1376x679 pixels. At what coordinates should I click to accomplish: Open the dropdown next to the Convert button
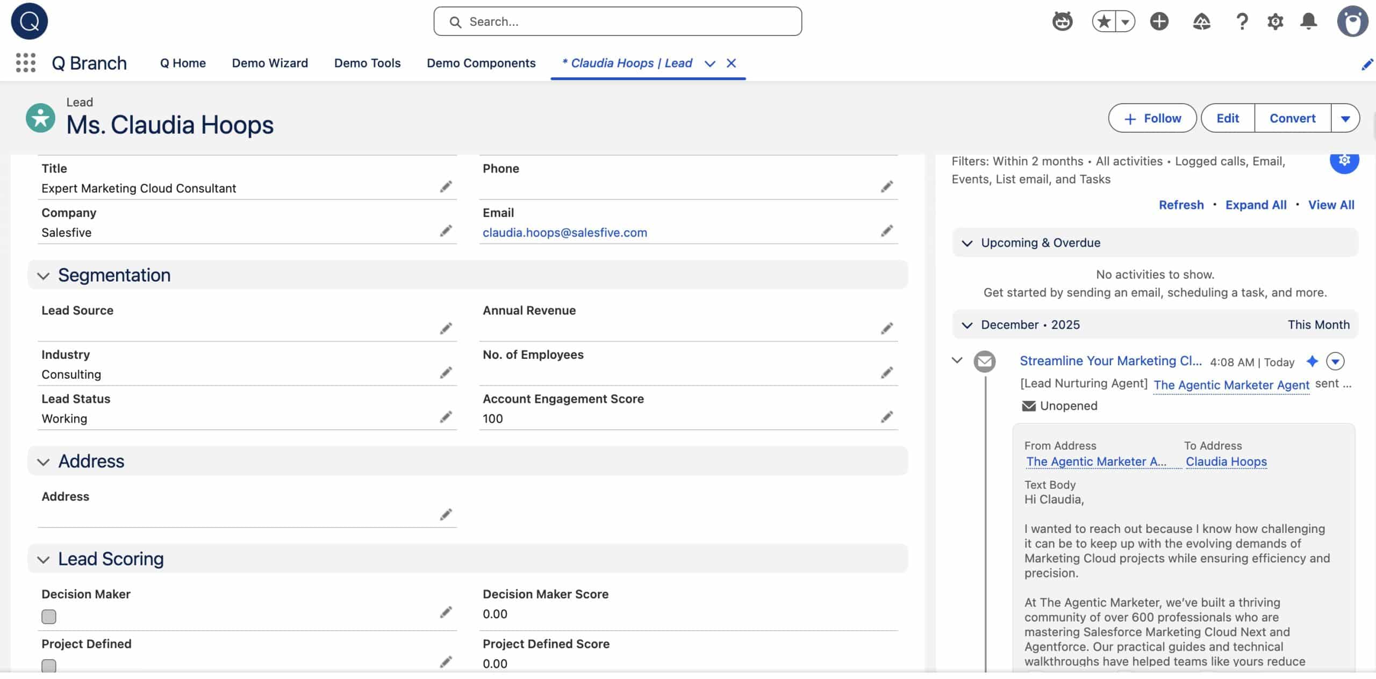coord(1345,119)
